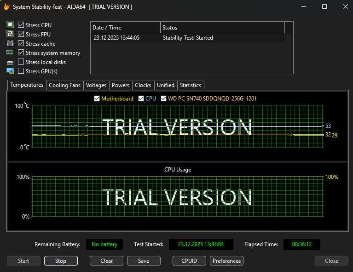
Task: Open the CPUID panel
Action: 189,261
